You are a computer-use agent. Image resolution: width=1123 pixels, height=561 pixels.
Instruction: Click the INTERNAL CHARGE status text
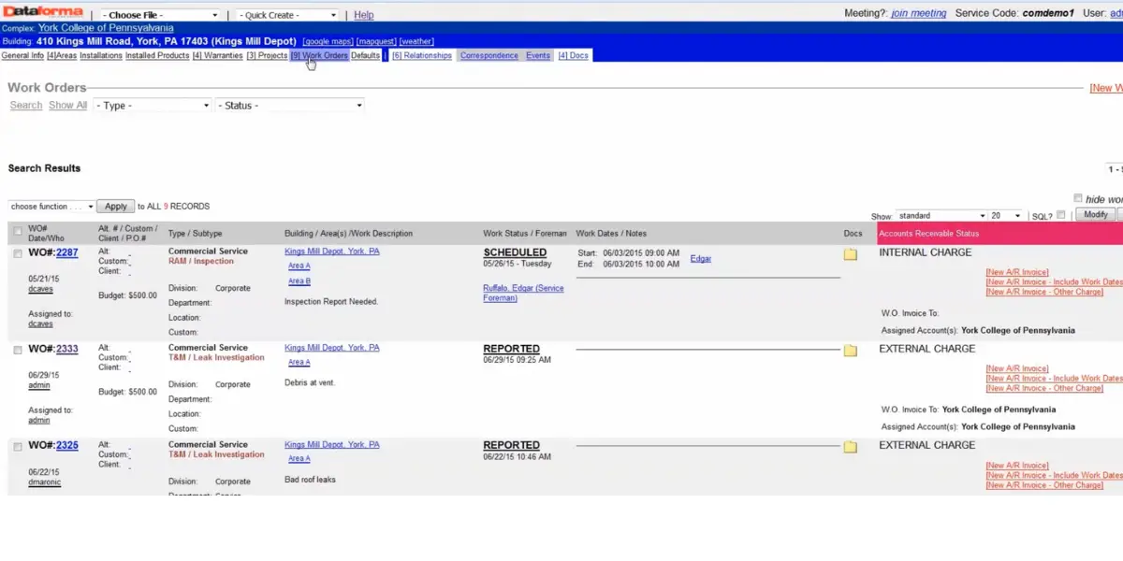click(x=926, y=252)
